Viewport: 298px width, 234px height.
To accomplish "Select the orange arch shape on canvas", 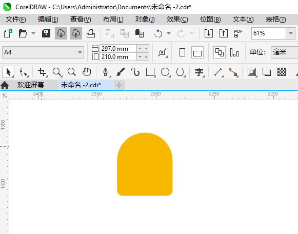I will click(x=145, y=164).
